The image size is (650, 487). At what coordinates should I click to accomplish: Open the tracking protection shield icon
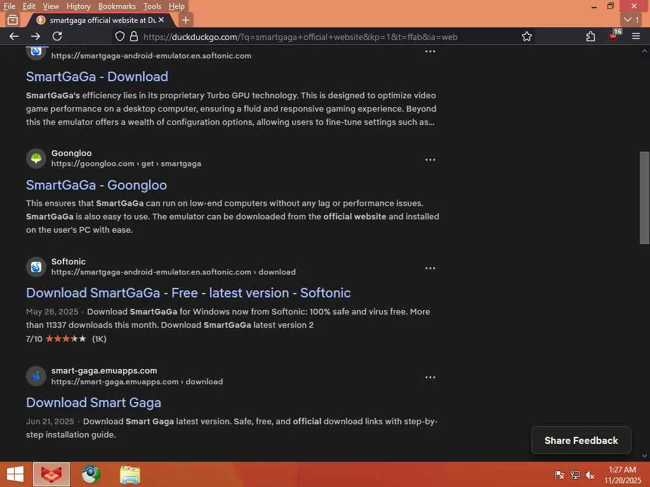[119, 36]
